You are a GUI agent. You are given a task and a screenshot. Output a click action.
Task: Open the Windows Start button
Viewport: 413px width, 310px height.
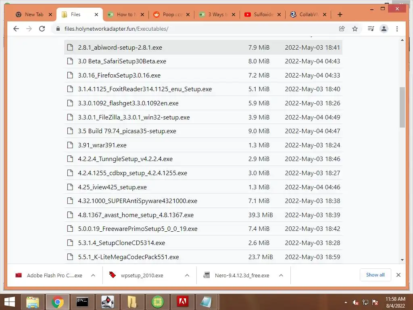tap(10, 302)
